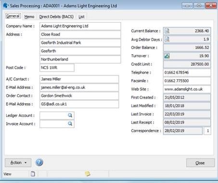Switch to the Memo tab
218x183 pixels.
pos(29,17)
